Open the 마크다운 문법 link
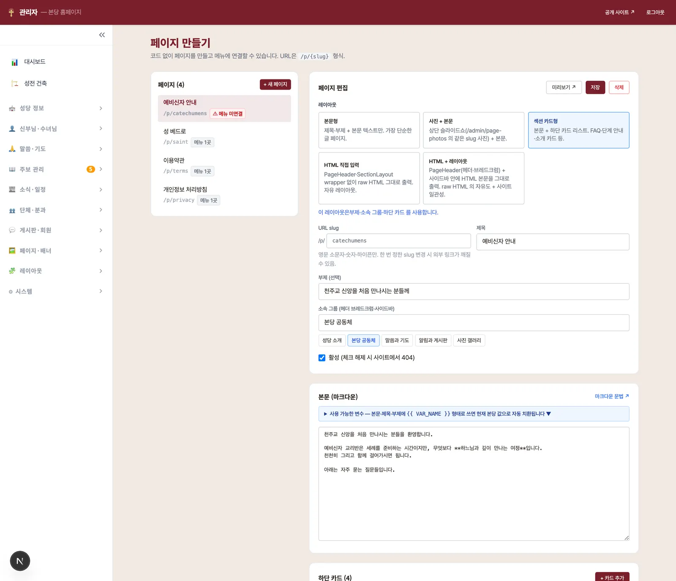Image resolution: width=676 pixels, height=581 pixels. 612,396
